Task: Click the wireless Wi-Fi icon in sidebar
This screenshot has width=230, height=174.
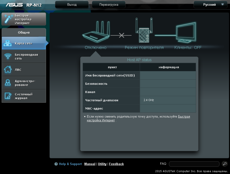Action: (8, 56)
